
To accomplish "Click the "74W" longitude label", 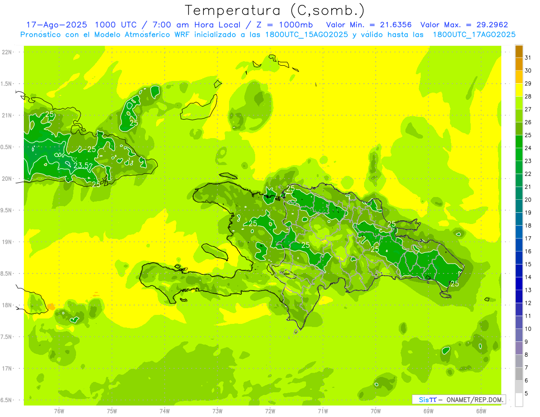I will (165, 411).
